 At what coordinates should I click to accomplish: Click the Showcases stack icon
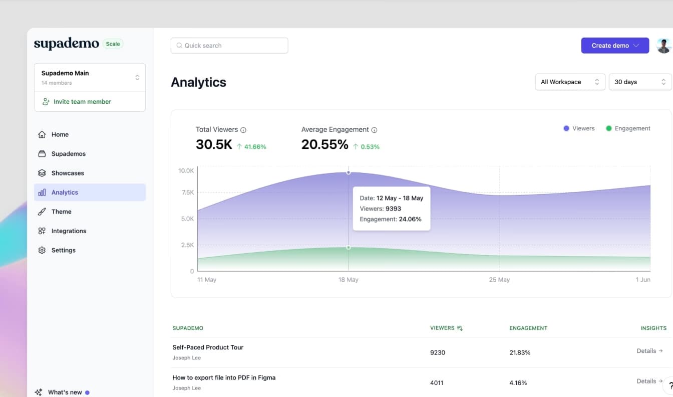tap(42, 173)
